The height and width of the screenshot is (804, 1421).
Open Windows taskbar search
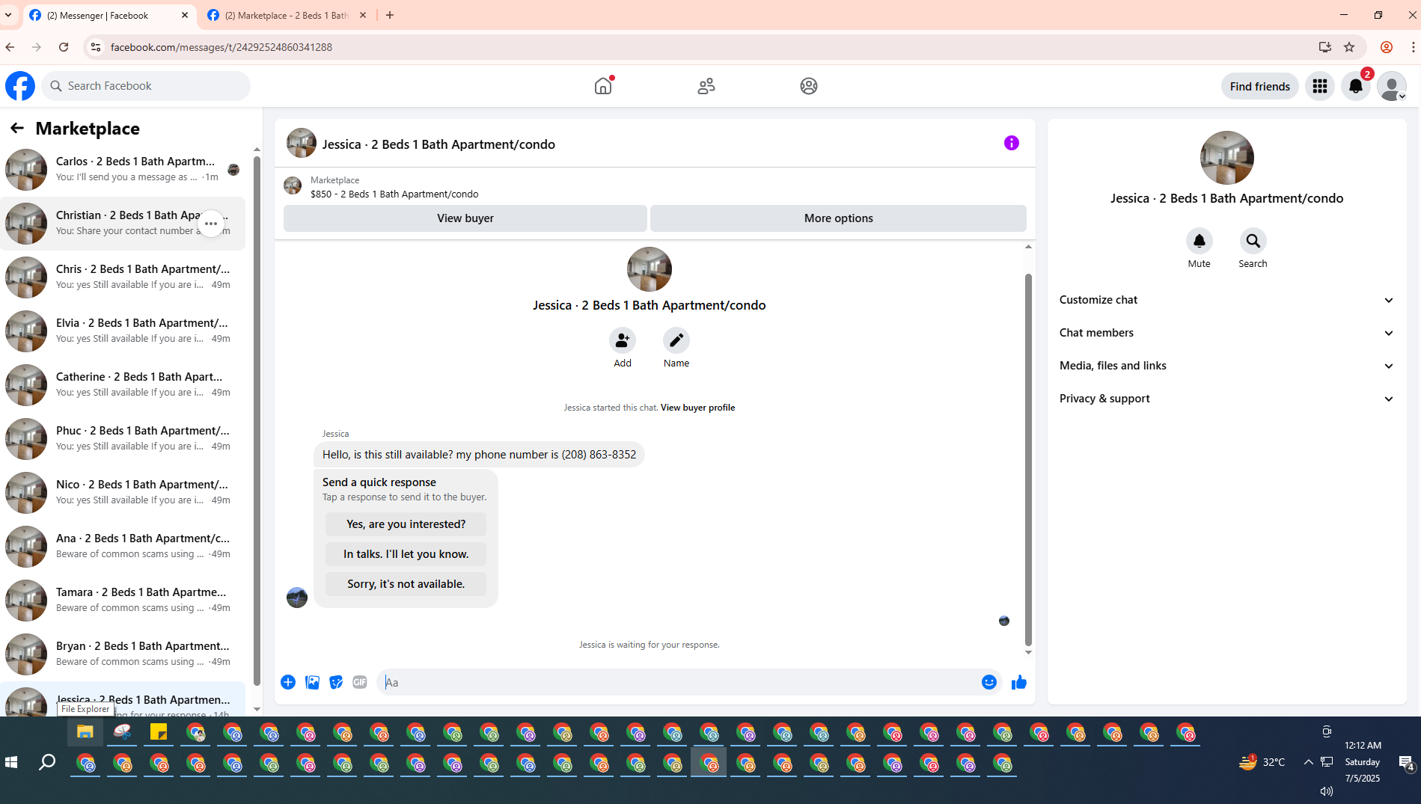pyautogui.click(x=46, y=762)
